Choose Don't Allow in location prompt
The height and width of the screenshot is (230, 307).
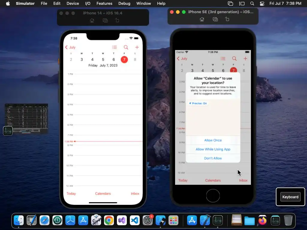213,158
